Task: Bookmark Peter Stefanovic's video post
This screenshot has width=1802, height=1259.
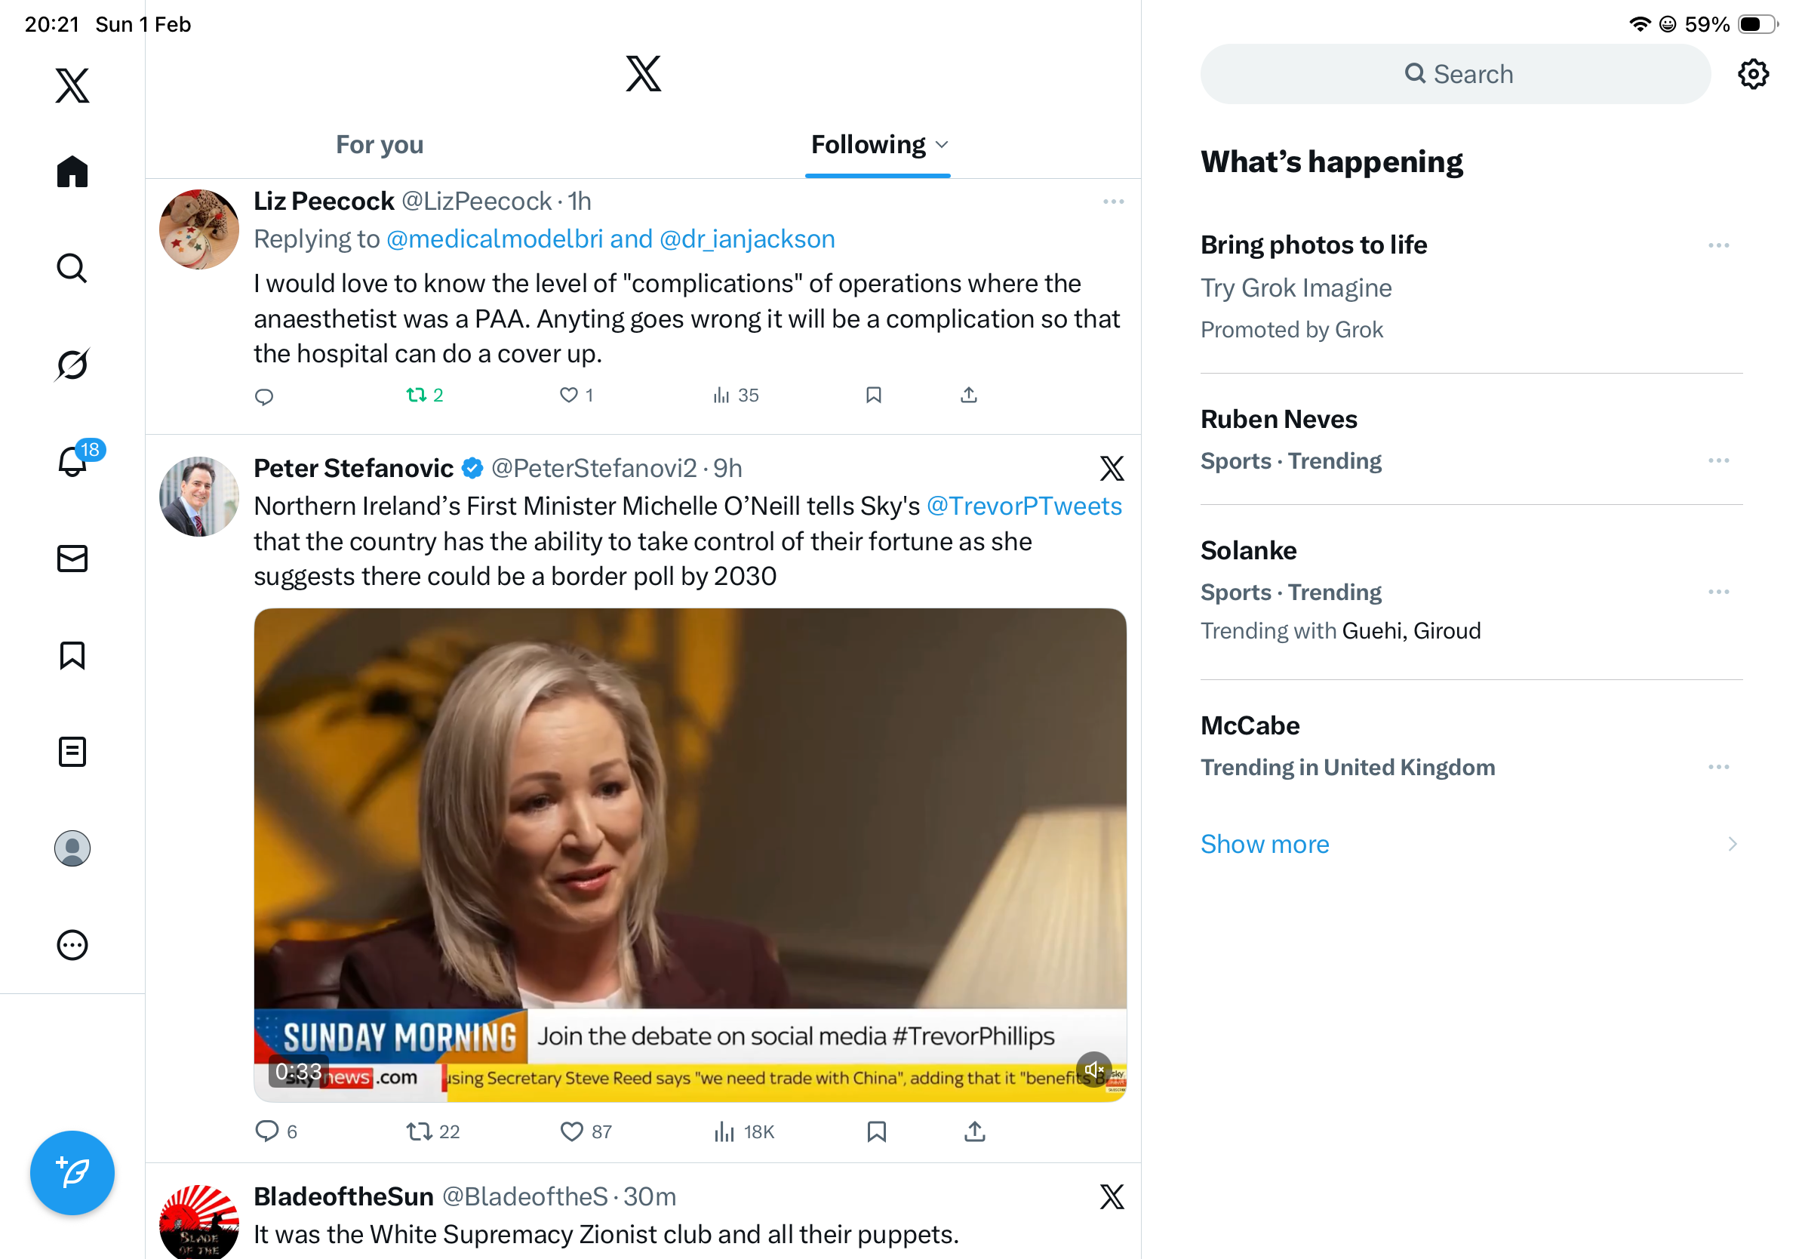Action: click(876, 1131)
